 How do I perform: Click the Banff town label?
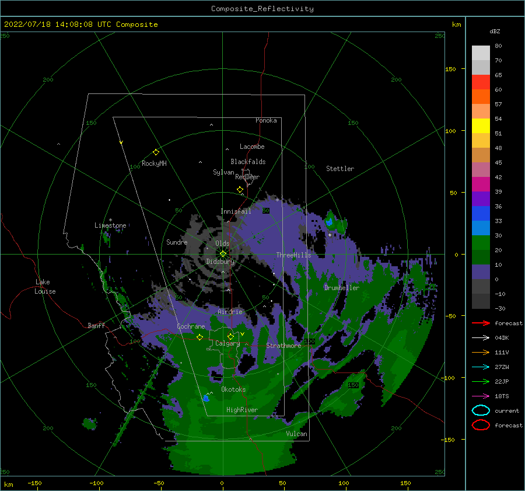pyautogui.click(x=96, y=325)
